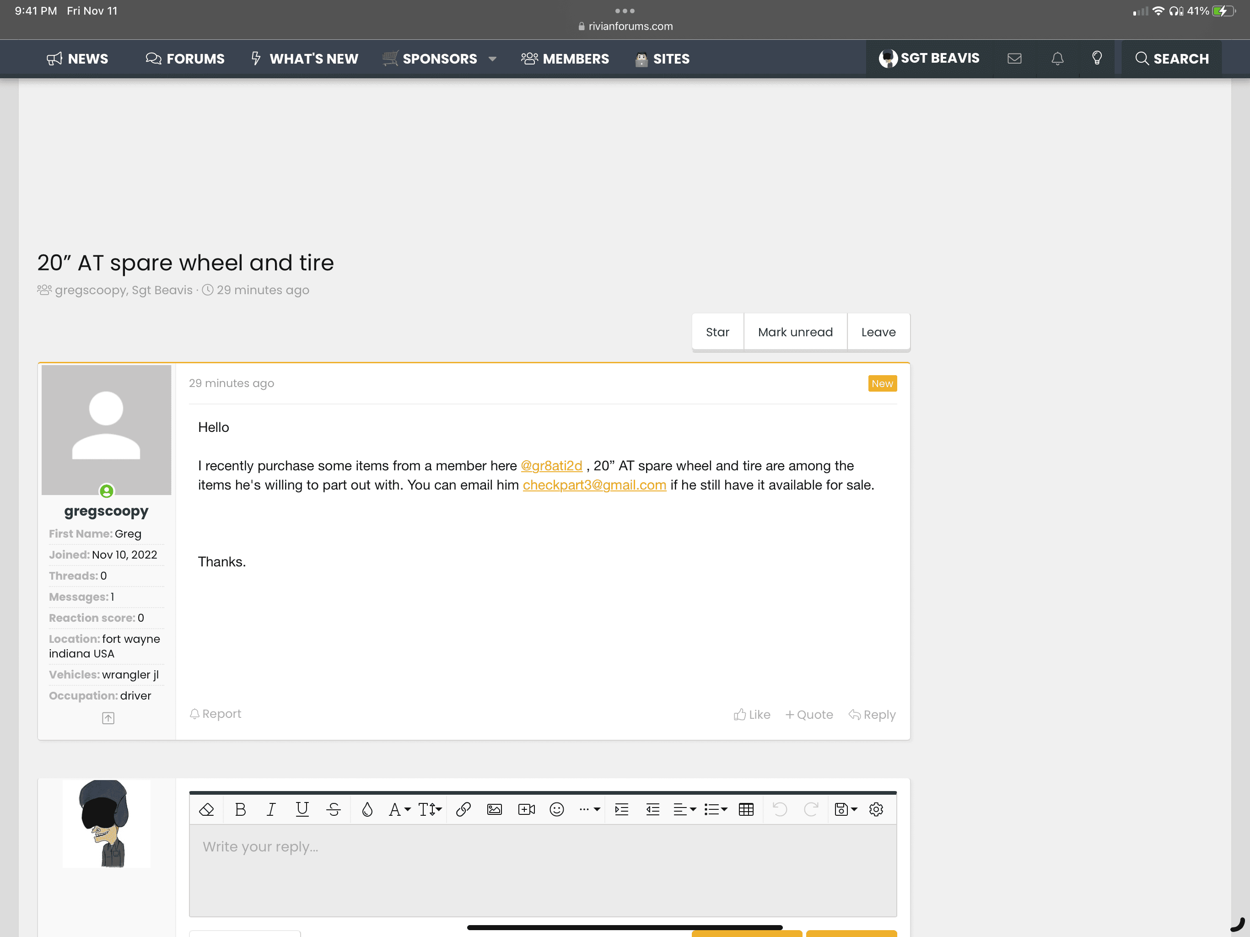Click in the Write your reply field

tap(543, 870)
